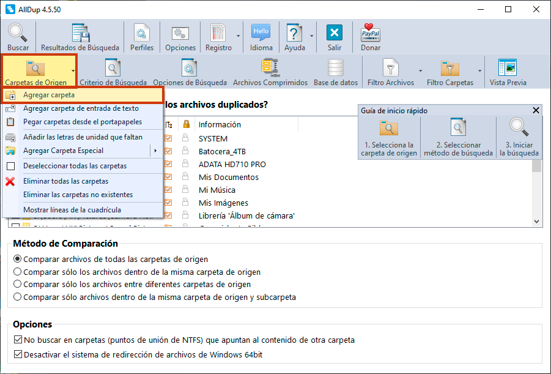
Task: Select the Mis Imágenes row
Action: 223,203
